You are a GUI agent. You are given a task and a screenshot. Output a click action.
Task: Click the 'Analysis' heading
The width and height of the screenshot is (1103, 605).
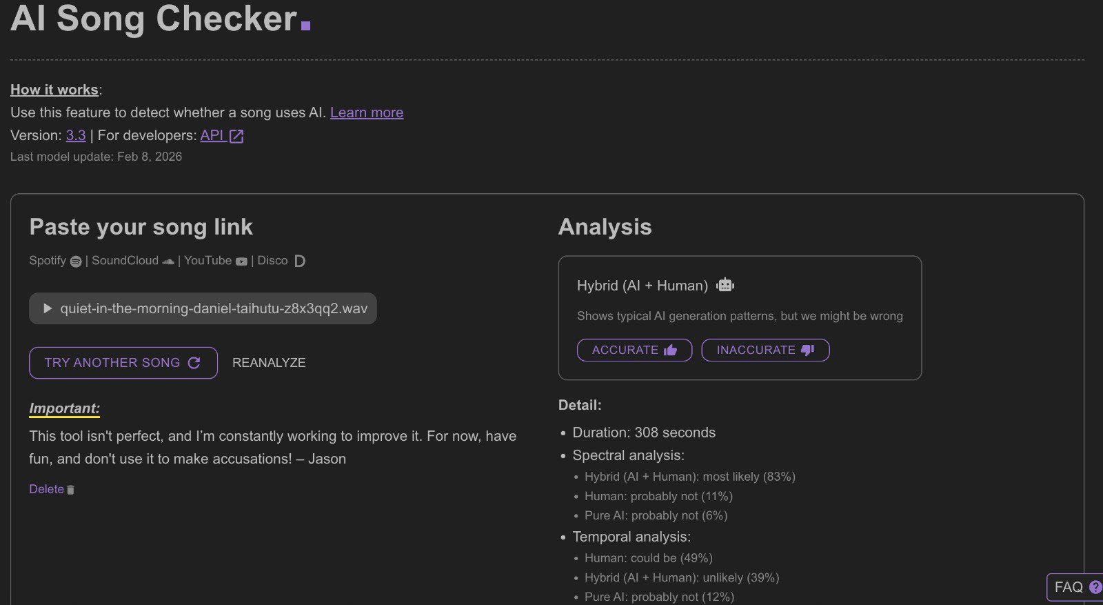pos(605,227)
